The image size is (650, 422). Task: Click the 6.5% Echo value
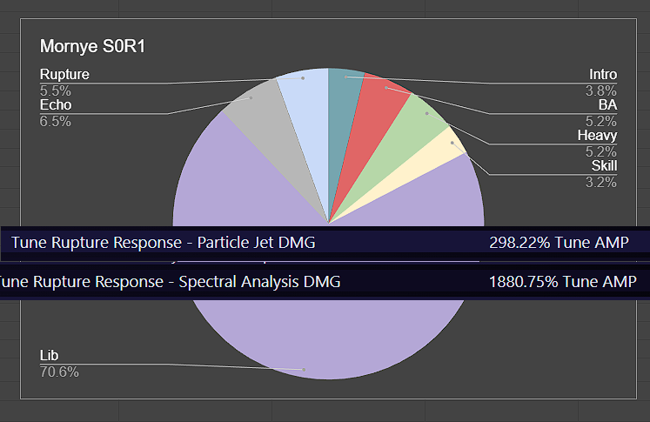tap(55, 122)
